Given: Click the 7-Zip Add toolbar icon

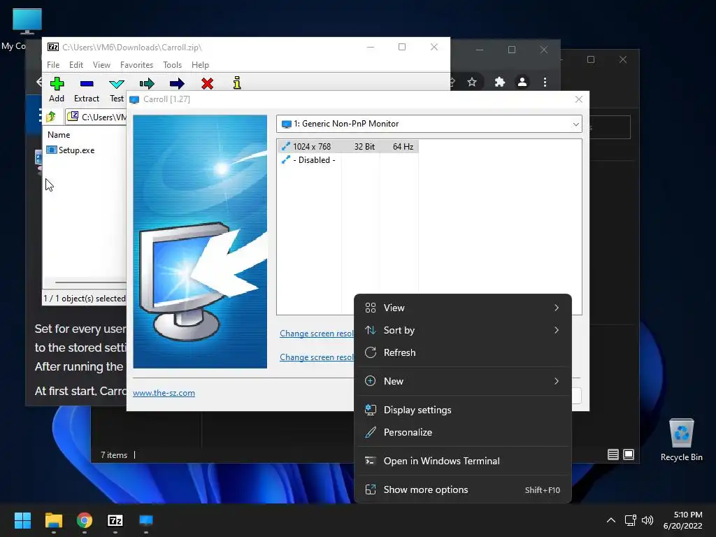Looking at the screenshot, I should pyautogui.click(x=57, y=84).
